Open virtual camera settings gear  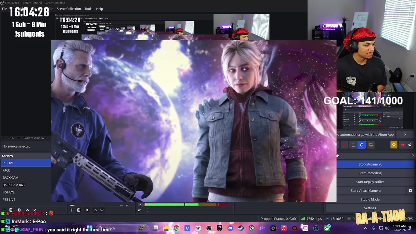410,191
